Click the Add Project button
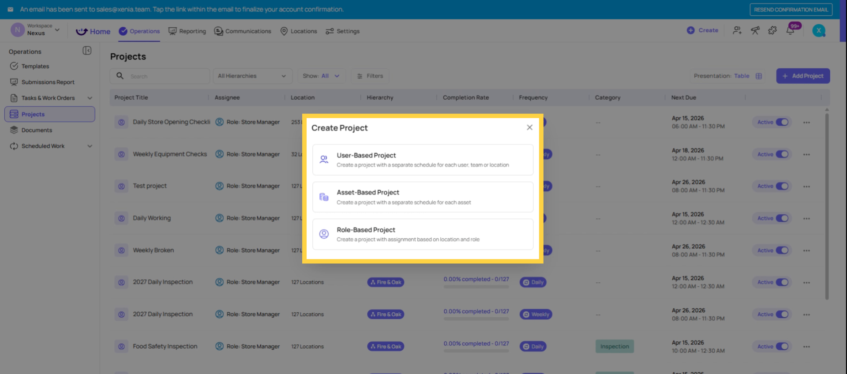The width and height of the screenshot is (847, 374). click(803, 76)
